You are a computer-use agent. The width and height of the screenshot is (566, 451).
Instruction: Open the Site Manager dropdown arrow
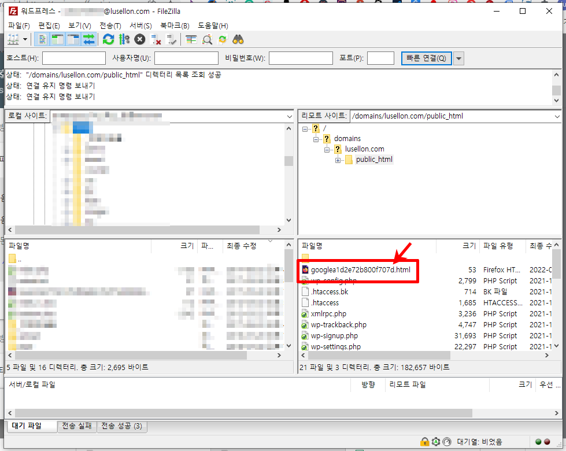click(x=25, y=39)
